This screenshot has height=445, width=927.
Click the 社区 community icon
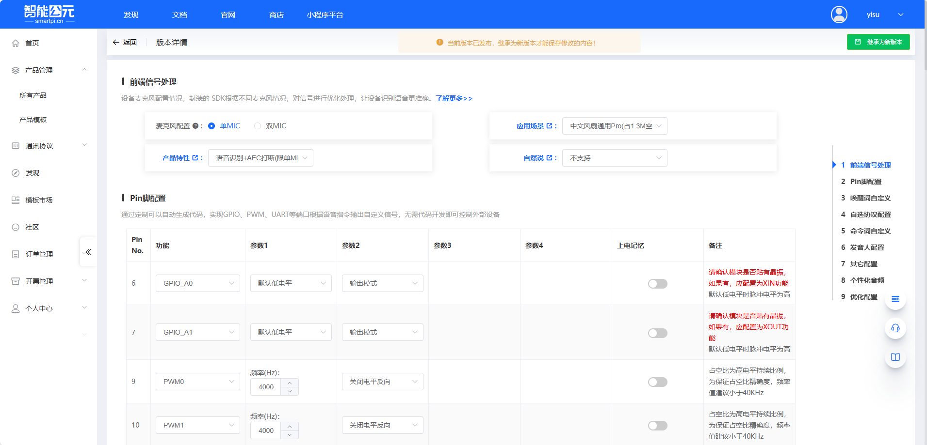(15, 227)
